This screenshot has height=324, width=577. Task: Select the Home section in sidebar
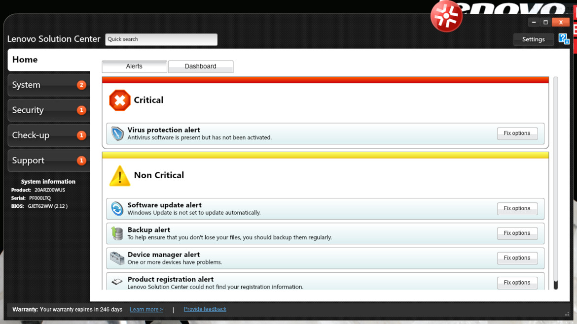click(x=49, y=60)
